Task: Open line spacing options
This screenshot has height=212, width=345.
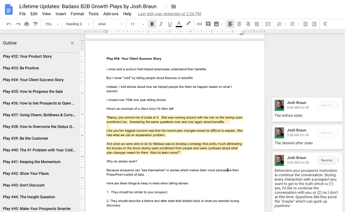Action: point(268,24)
